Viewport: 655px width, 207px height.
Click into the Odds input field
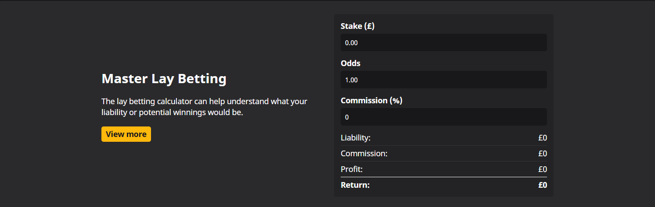click(x=443, y=80)
